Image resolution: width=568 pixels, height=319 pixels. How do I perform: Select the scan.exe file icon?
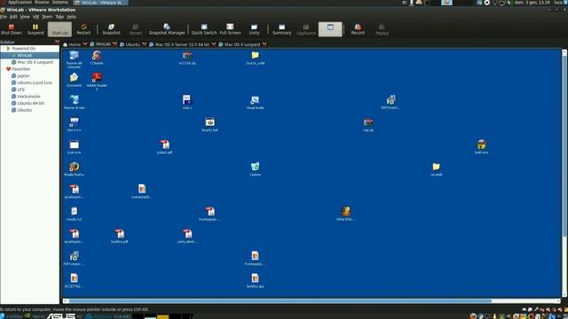(x=74, y=147)
